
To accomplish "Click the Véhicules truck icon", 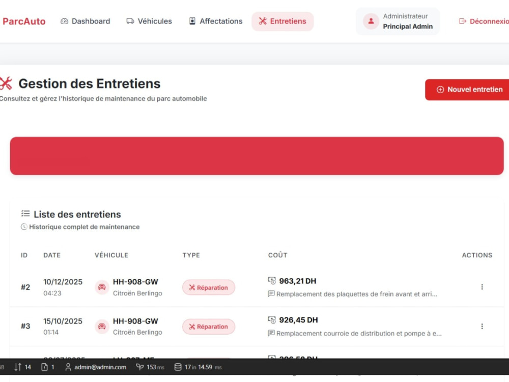I will [130, 21].
